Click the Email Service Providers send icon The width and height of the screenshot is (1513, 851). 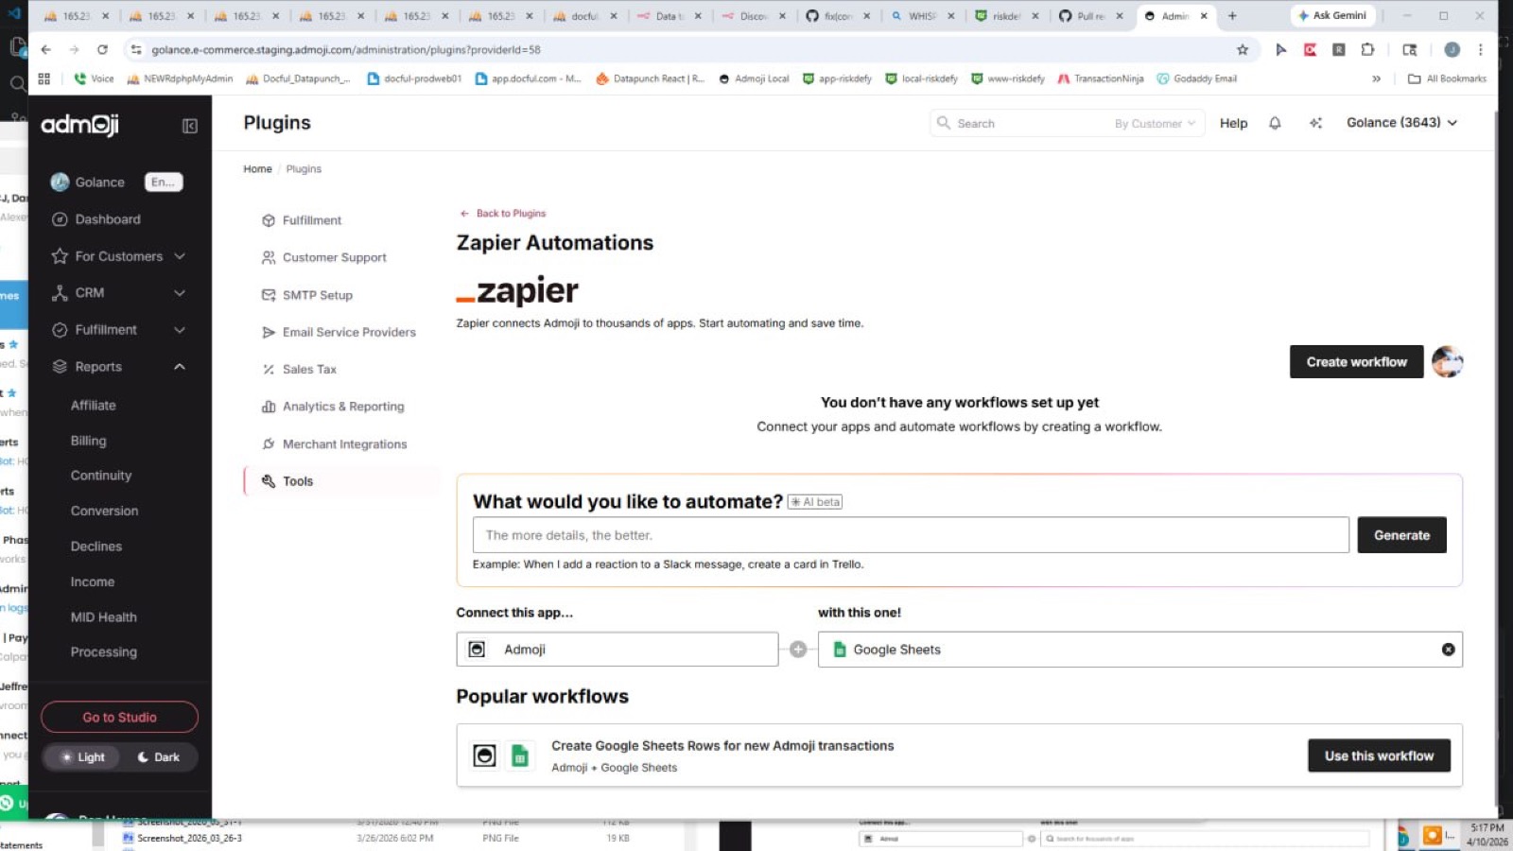click(x=269, y=332)
